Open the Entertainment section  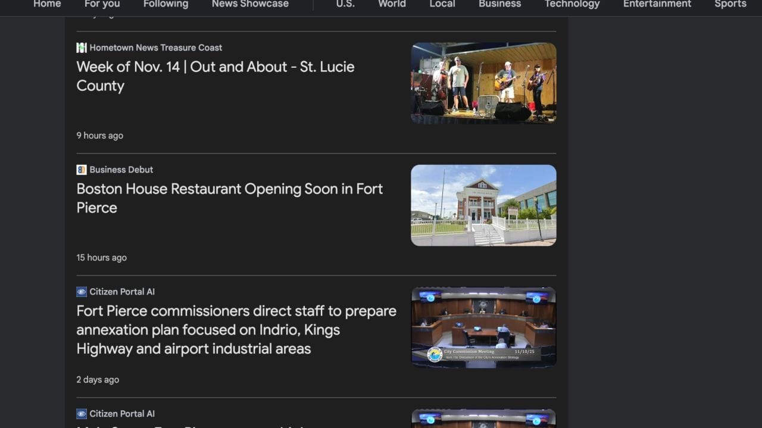tap(657, 4)
